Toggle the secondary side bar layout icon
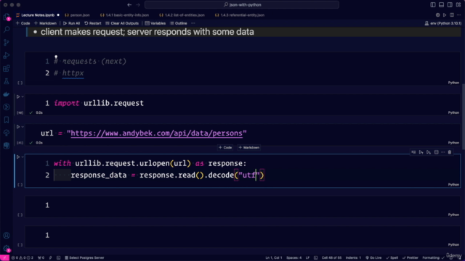 (x=450, y=5)
